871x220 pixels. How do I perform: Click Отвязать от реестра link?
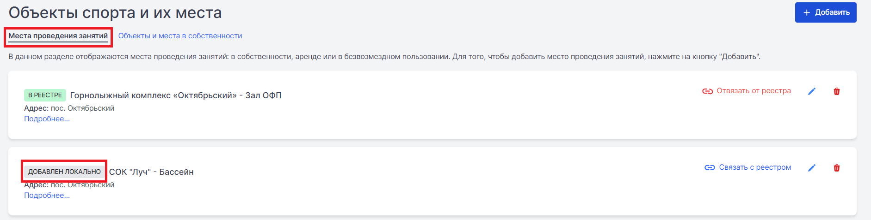coord(754,91)
